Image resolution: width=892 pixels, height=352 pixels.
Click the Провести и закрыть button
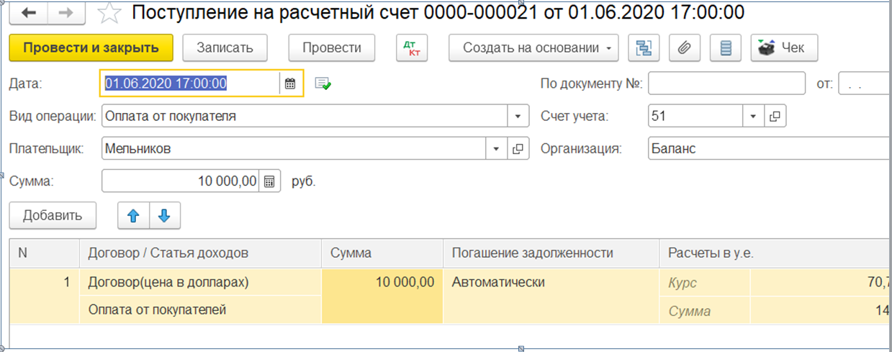pos(91,48)
